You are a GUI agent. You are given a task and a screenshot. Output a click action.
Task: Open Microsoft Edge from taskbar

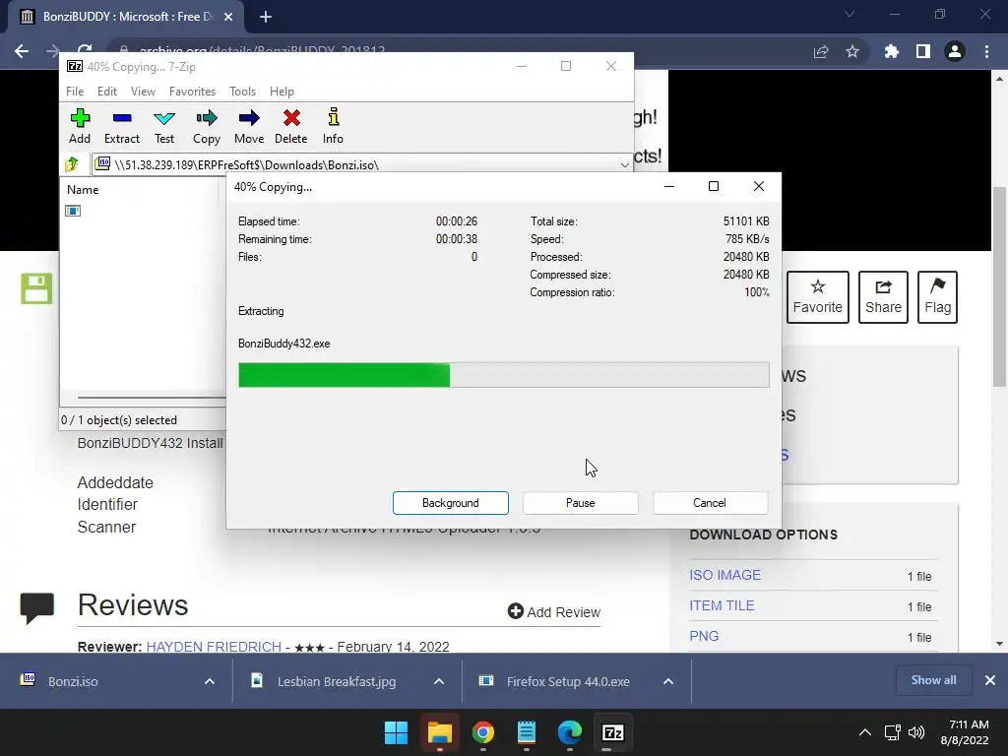point(570,732)
